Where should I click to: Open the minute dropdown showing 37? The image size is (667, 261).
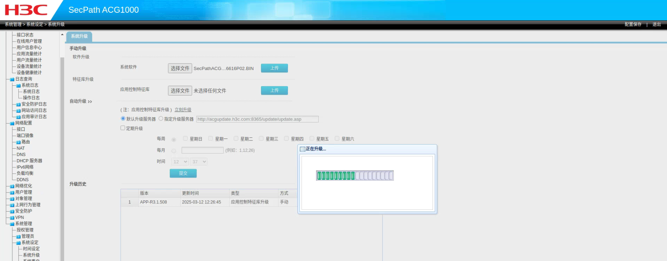[x=198, y=162]
